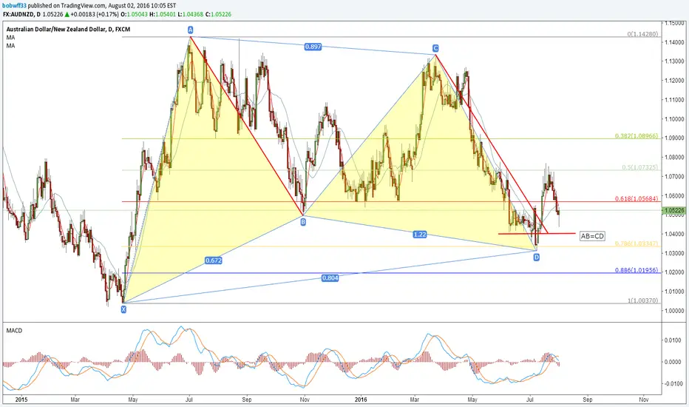Click the 0.382(1.08966) Fibonacci level label

637,136
